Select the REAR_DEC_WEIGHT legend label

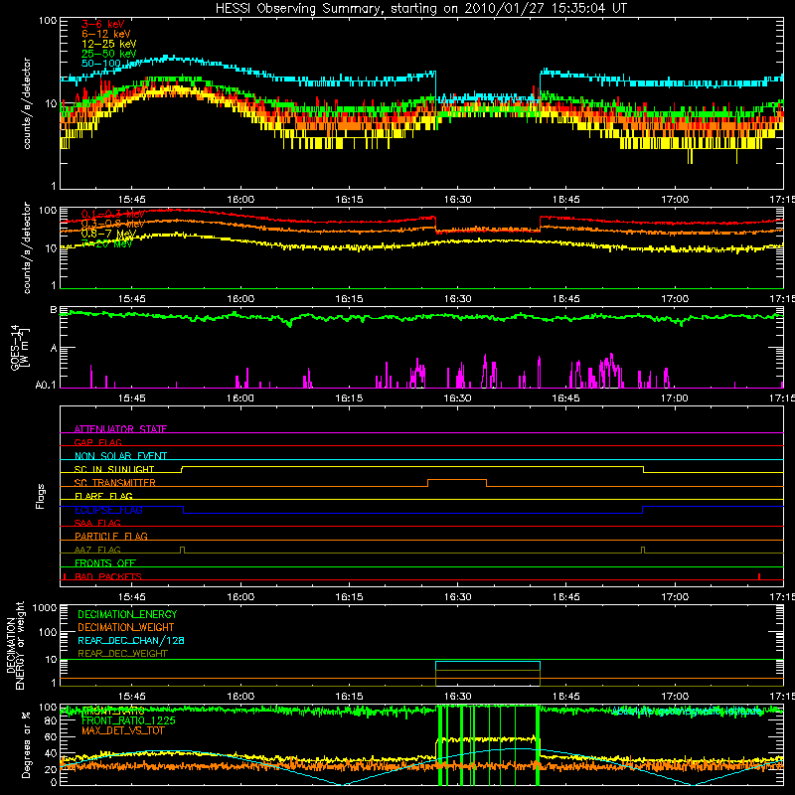tap(122, 654)
